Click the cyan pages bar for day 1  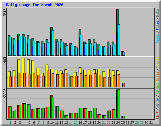coord(10,46)
